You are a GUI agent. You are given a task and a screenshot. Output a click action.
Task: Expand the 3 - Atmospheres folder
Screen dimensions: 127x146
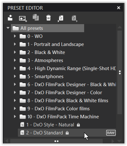(15, 60)
